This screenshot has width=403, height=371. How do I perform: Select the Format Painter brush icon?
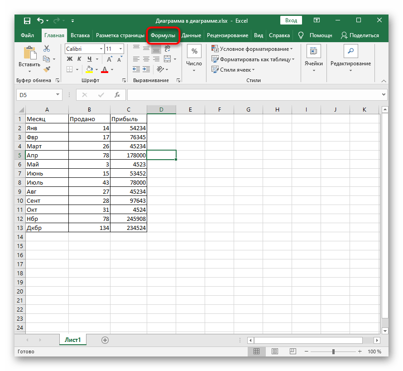(46, 69)
